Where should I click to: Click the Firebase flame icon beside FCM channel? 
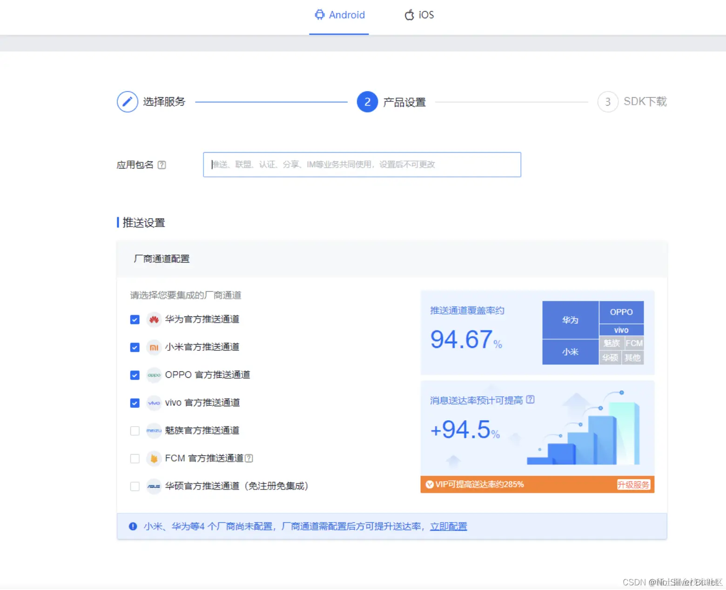point(154,458)
